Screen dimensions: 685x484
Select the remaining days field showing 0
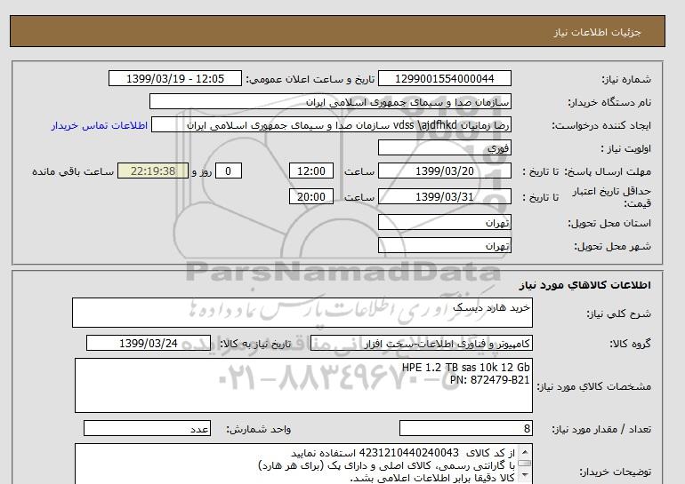(228, 171)
